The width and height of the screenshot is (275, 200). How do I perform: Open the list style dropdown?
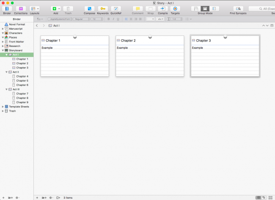pyautogui.click(x=189, y=19)
